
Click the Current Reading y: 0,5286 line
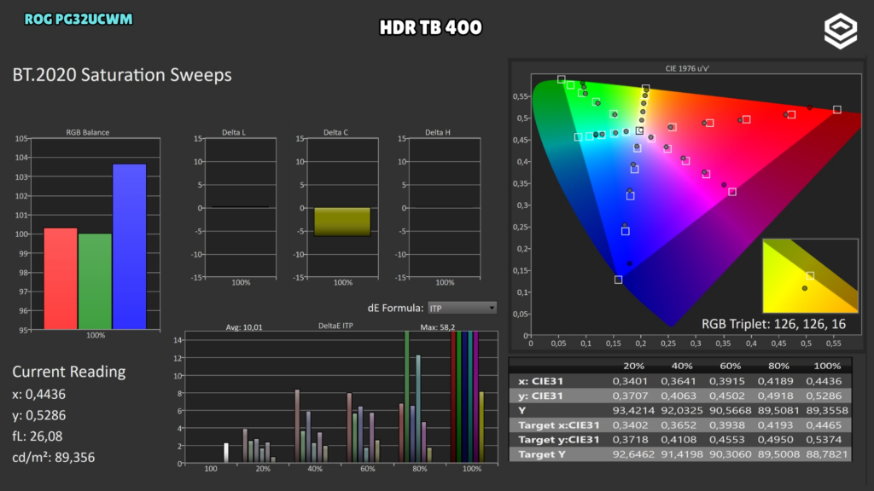point(39,415)
